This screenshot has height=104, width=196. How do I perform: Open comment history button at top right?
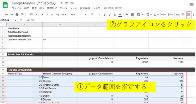(x=191, y=5)
